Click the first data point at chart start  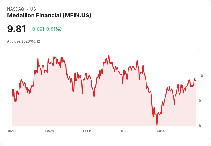(12, 89)
